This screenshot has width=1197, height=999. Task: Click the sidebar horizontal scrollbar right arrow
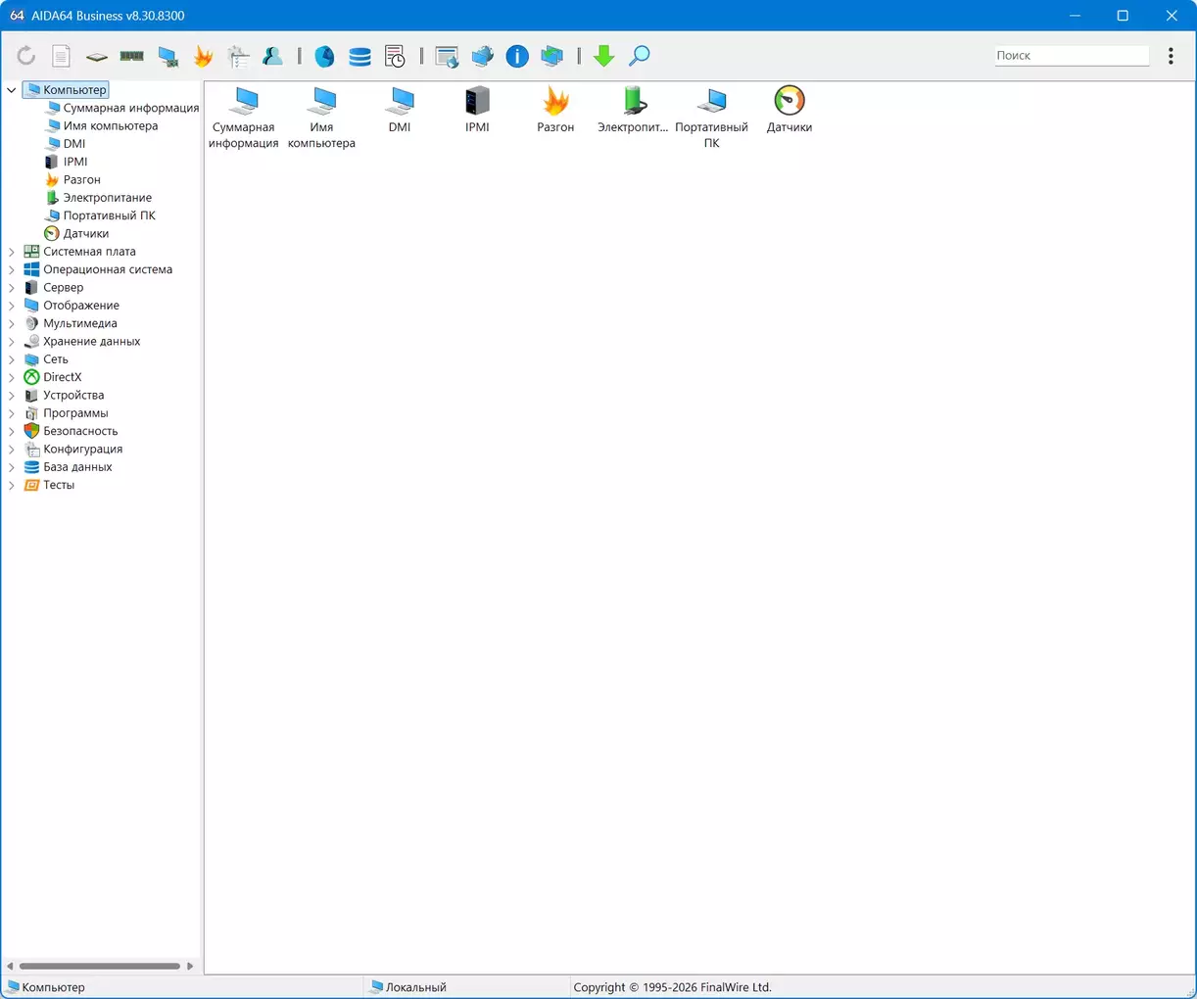coord(190,966)
